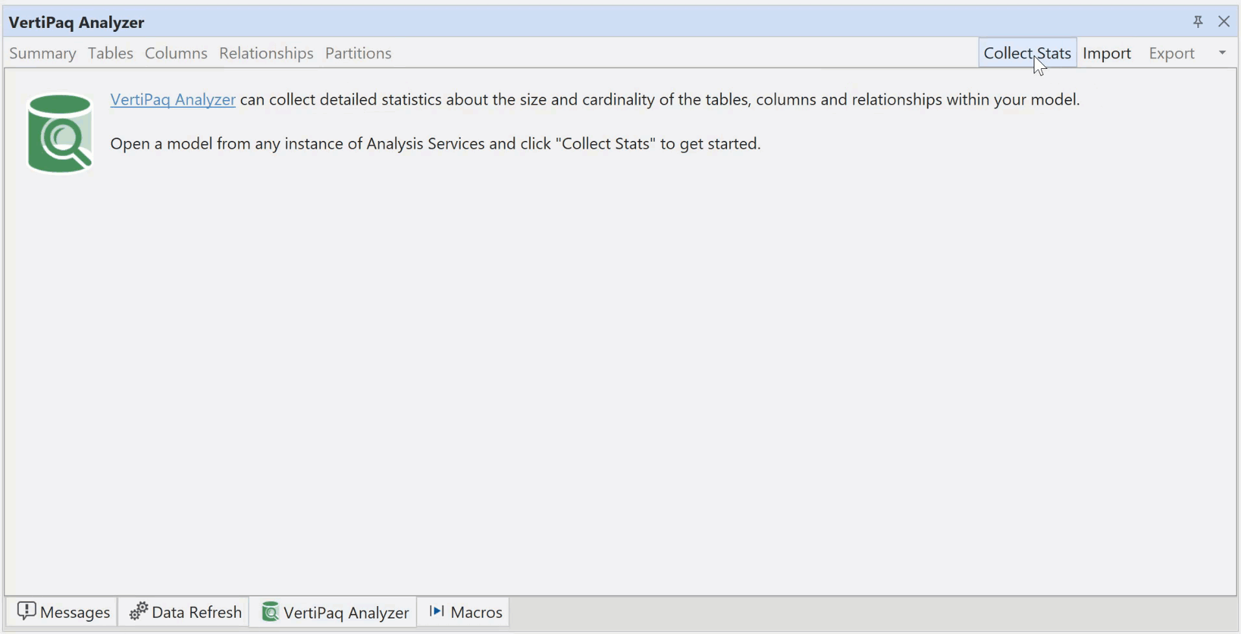This screenshot has height=634, width=1241.
Task: Select the Columns tab
Action: [176, 53]
